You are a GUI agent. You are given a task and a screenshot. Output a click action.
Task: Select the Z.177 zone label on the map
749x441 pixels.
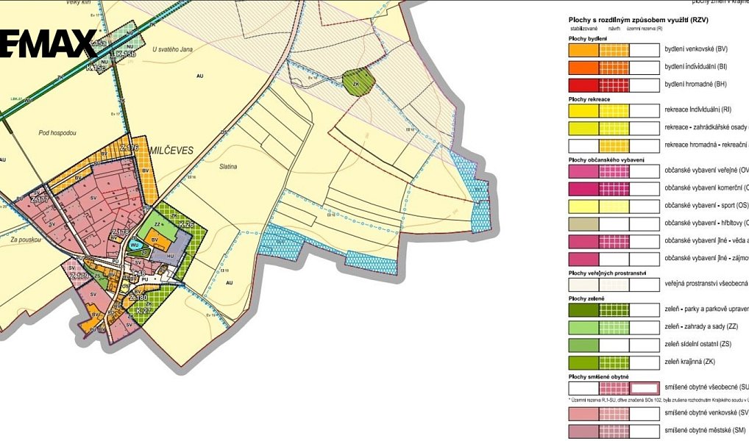point(39,199)
